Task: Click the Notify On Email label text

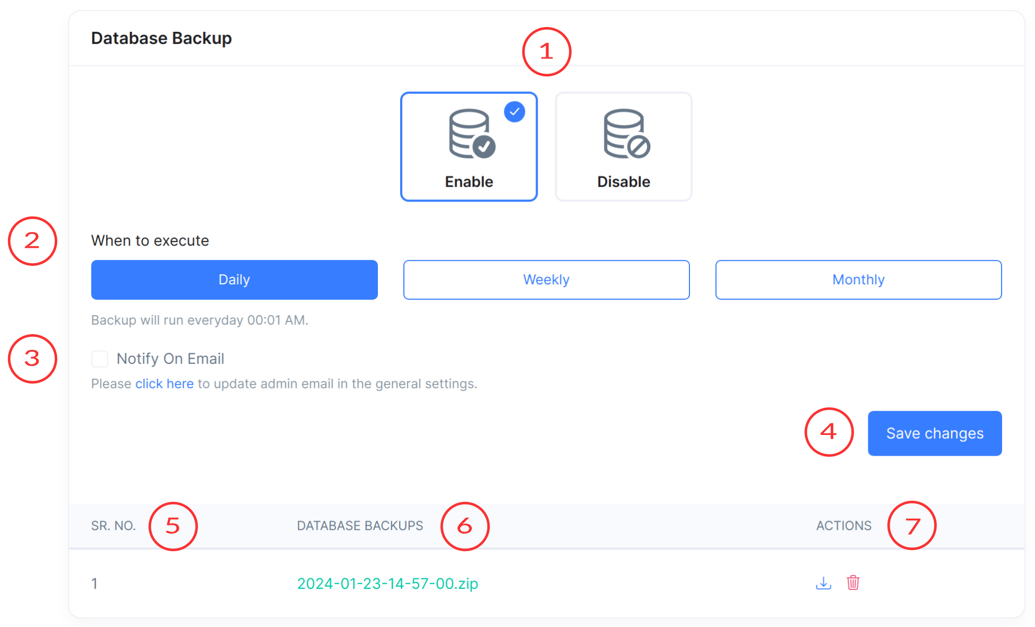Action: [x=170, y=359]
